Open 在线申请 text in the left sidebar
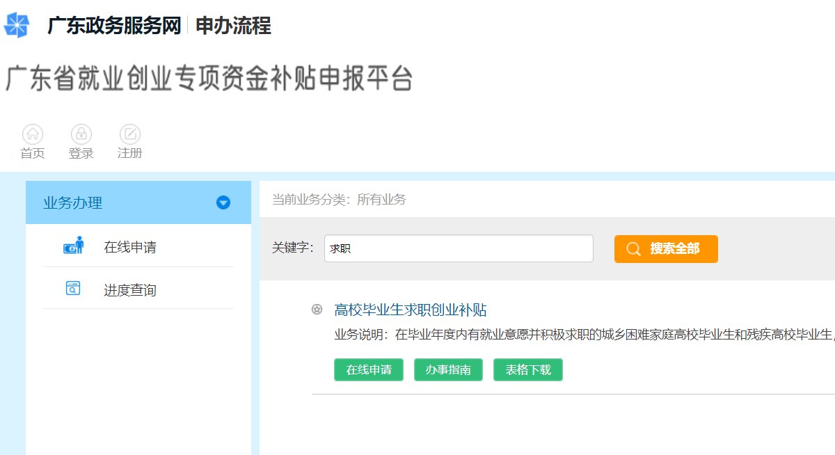835x455 pixels. 130,247
